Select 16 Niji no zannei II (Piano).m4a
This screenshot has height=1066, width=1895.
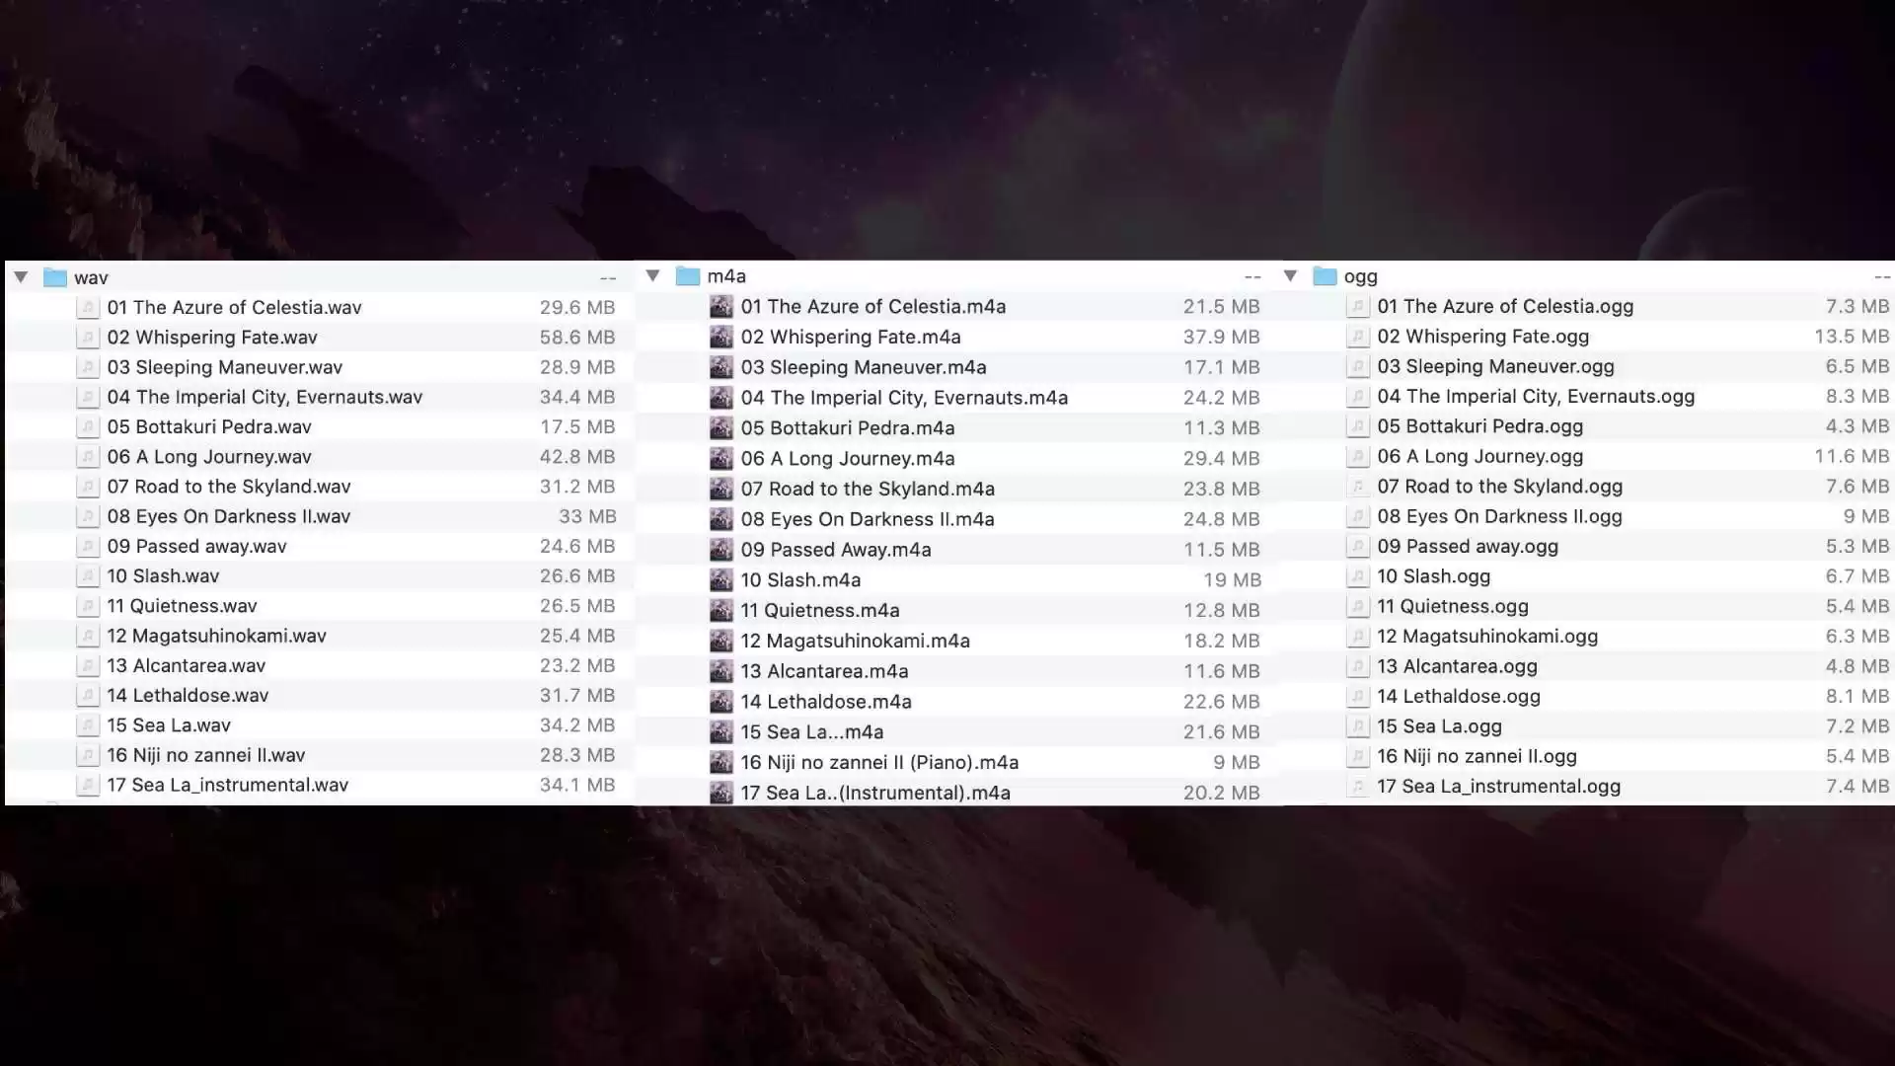(879, 763)
